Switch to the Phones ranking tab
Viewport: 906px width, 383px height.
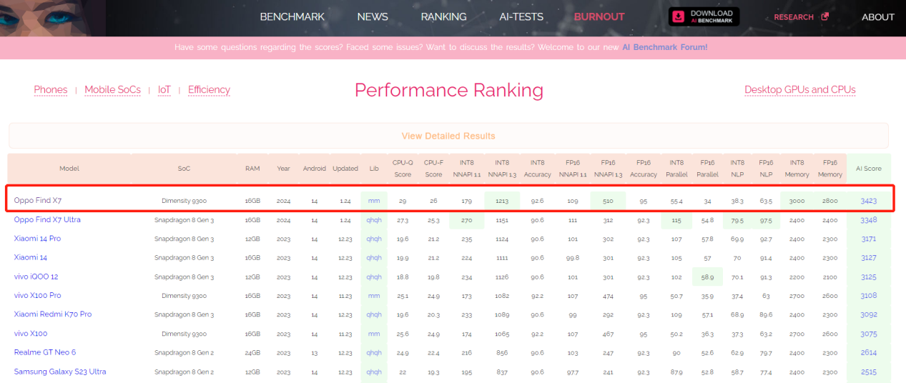click(51, 90)
